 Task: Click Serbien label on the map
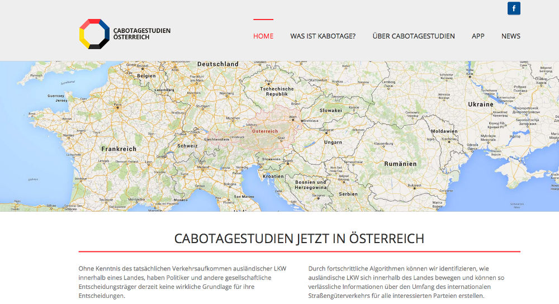[348, 194]
